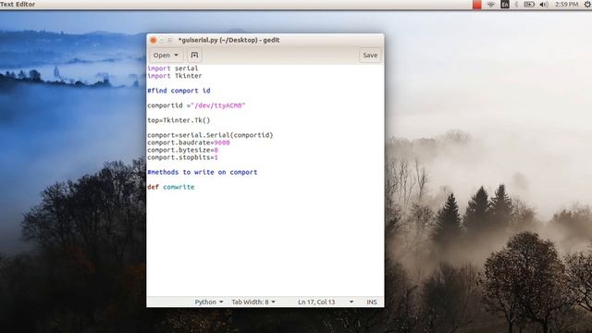Change the Python syntax highlighting mode
592x333 pixels.
209,302
